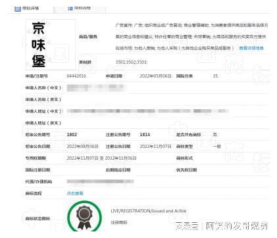Click the 商标详情 tab icon
This screenshot has width=277, height=238.
17,9
